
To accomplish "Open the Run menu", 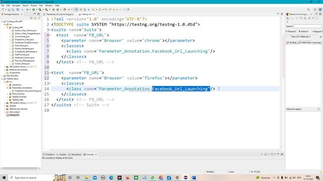I will (41, 6).
